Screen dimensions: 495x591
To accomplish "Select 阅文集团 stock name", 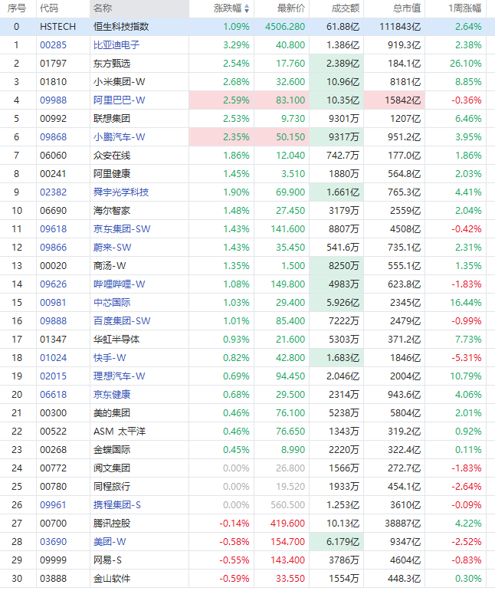I will (x=112, y=468).
